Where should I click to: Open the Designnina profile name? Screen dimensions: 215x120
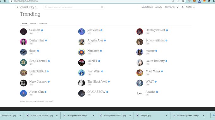click(37, 41)
